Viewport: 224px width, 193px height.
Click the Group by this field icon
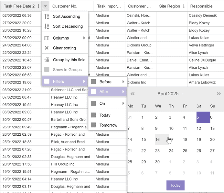[x=47, y=60]
